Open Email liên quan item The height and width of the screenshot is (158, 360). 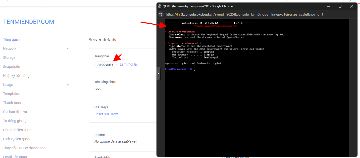coord(15,157)
